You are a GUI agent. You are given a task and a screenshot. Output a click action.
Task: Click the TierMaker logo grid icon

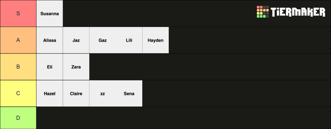click(x=262, y=12)
